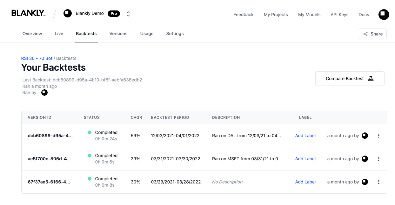Open the Blankly Demo workspace avatar
This screenshot has width=395, height=205.
coord(68,13)
